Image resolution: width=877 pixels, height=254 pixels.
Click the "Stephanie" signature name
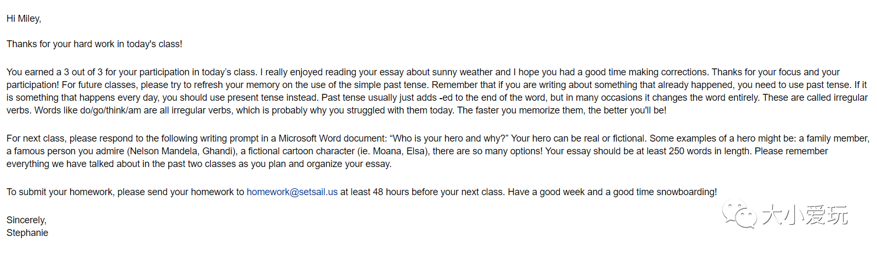pos(27,233)
